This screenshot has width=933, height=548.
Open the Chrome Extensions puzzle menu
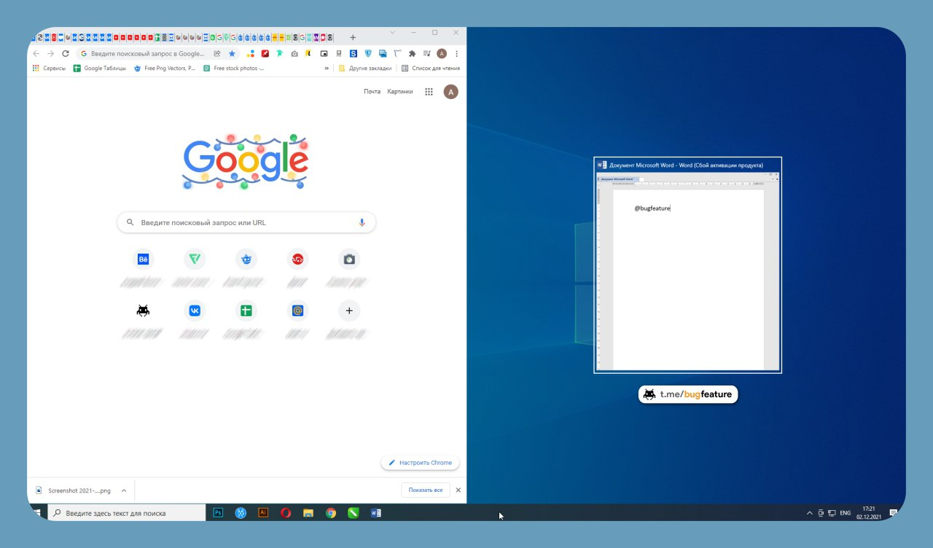coord(413,54)
